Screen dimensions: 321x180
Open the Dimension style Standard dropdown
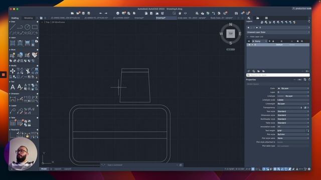pyautogui.click(x=293, y=115)
